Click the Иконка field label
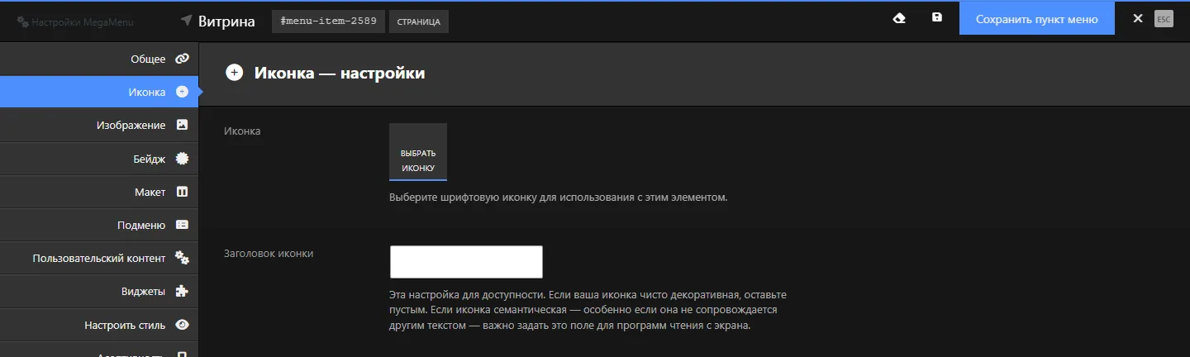The height and width of the screenshot is (357, 1190). pyautogui.click(x=243, y=131)
